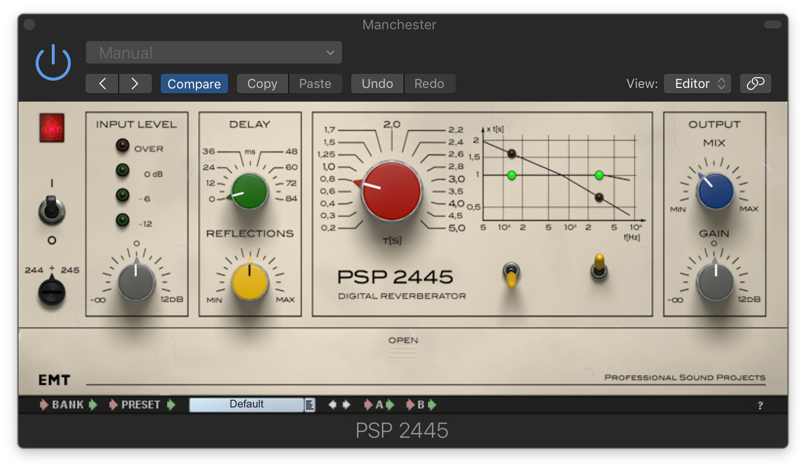Image resolution: width=806 pixels, height=470 pixels.
Task: Click the Copy button
Action: pos(262,84)
